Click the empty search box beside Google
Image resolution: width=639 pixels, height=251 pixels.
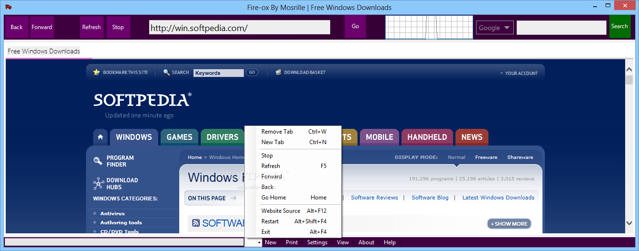click(x=562, y=28)
